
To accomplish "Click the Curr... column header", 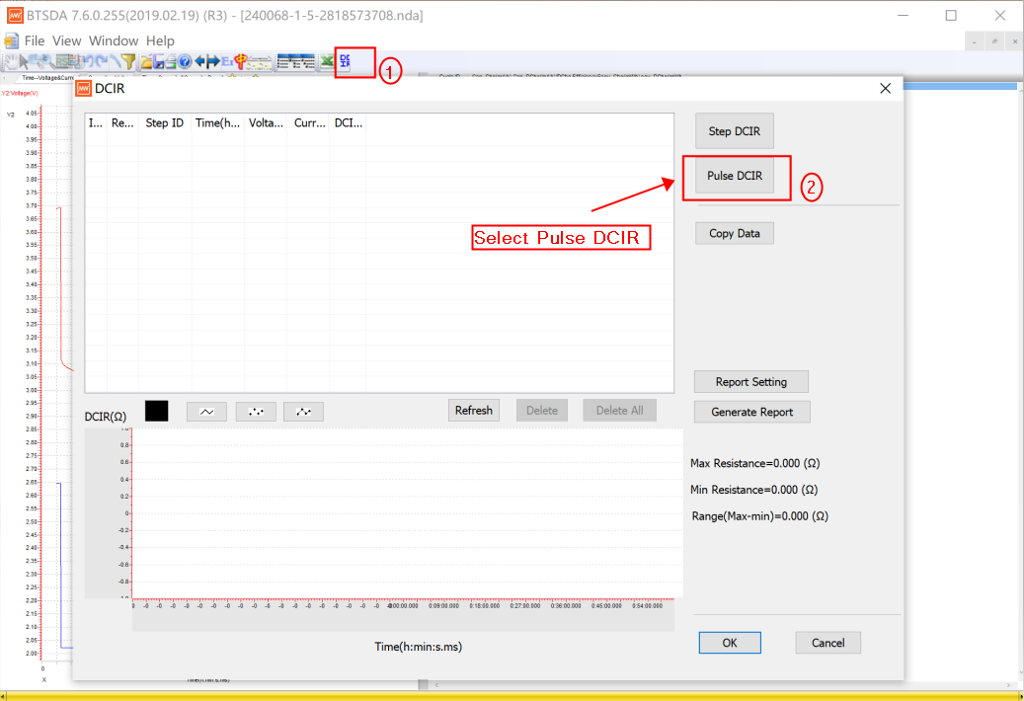I will point(309,122).
